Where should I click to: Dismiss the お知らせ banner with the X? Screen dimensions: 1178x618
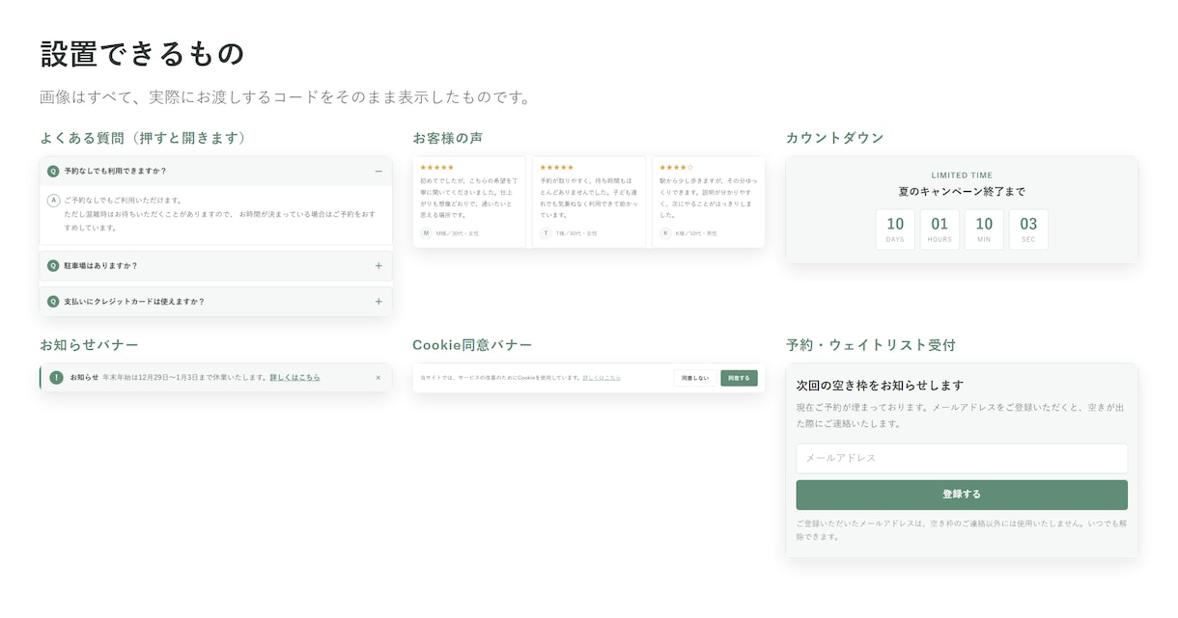378,377
